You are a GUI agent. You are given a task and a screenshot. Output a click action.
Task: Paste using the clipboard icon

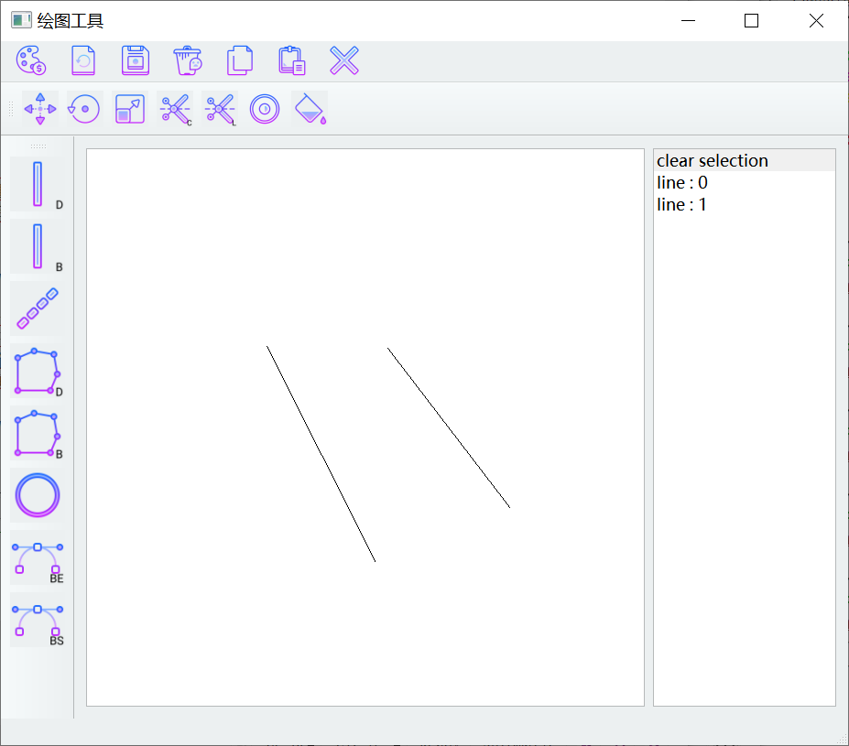click(x=292, y=60)
